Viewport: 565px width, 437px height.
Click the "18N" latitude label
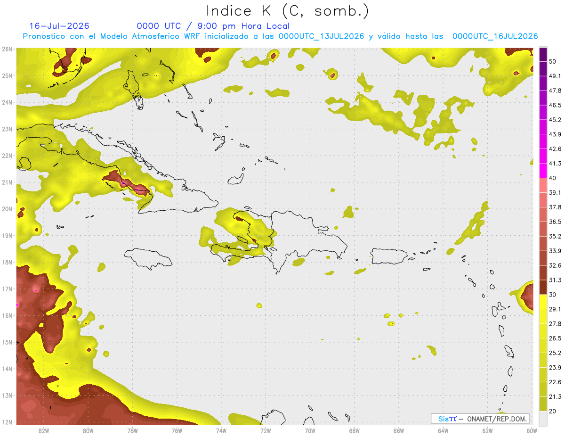coord(7,262)
